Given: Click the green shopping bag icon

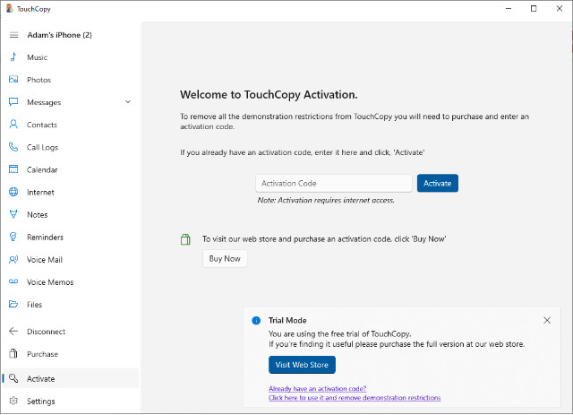Looking at the screenshot, I should point(185,239).
